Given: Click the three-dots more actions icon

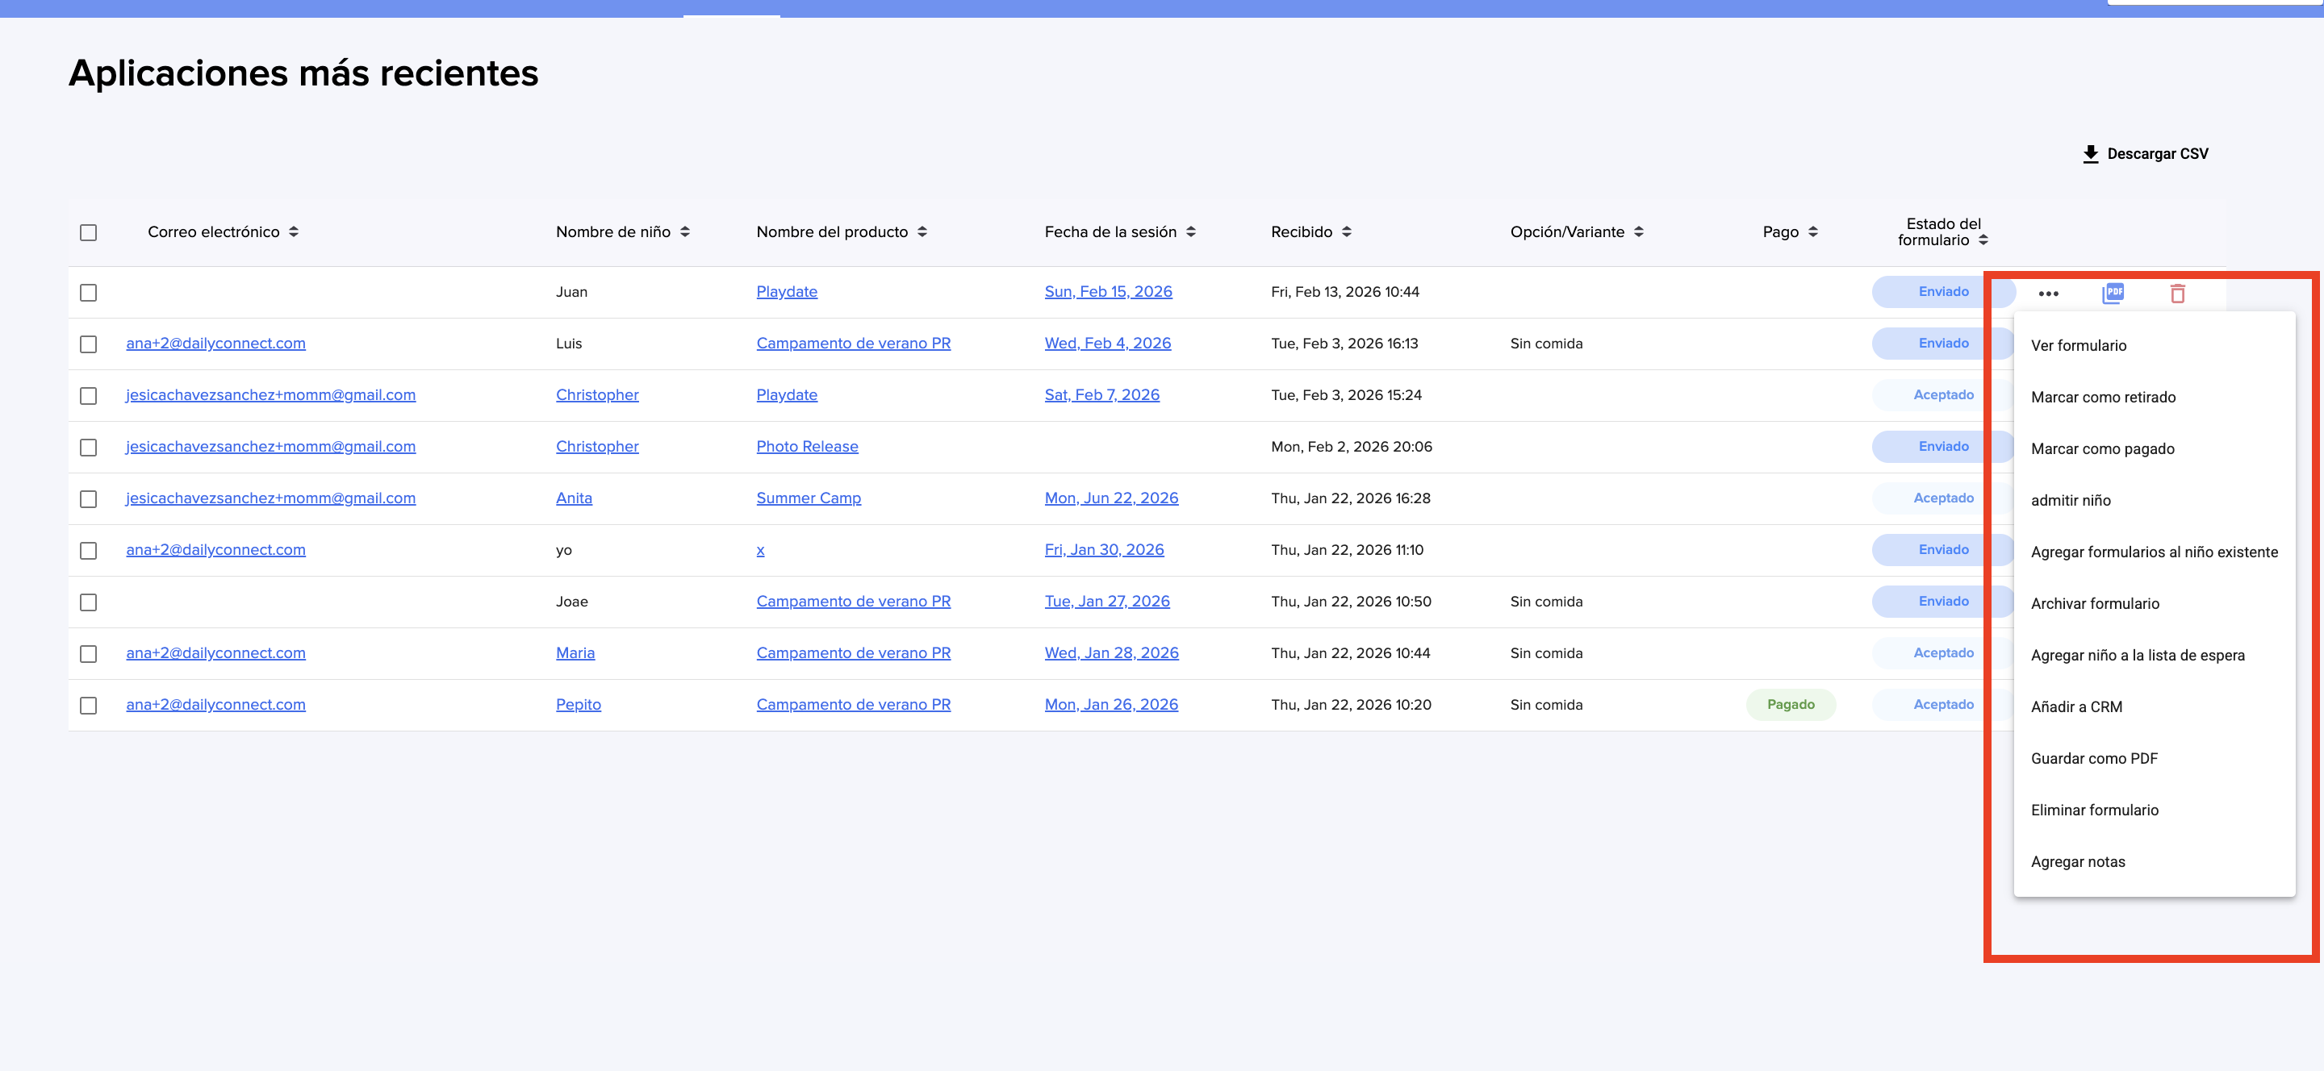Looking at the screenshot, I should point(2048,293).
